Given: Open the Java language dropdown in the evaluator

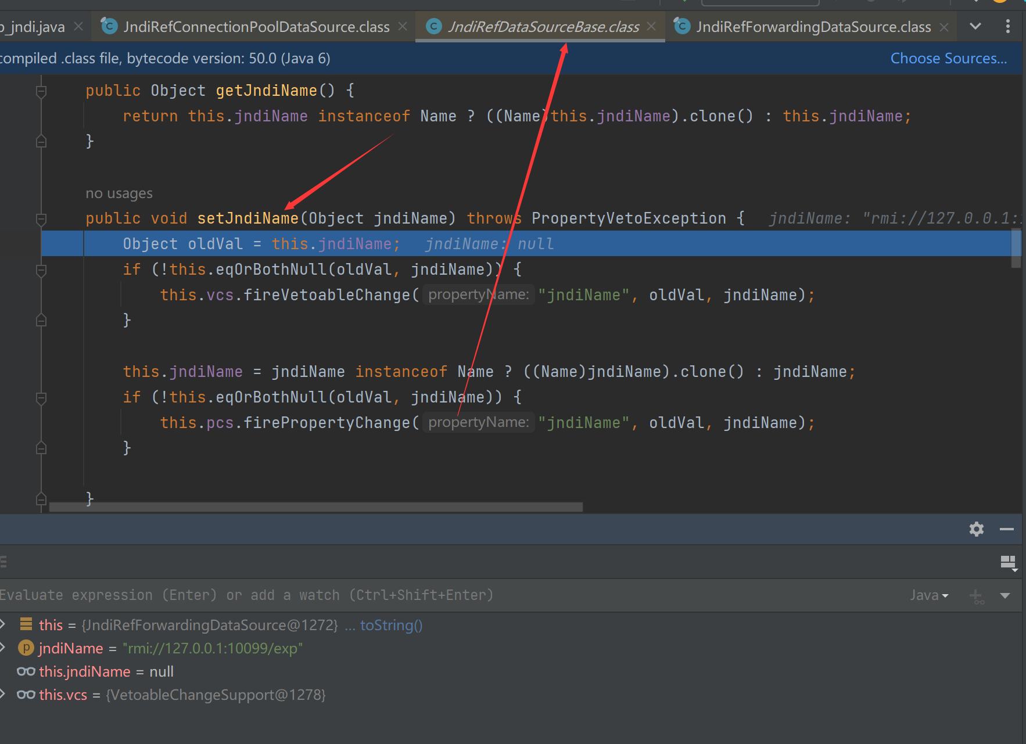Looking at the screenshot, I should click(x=928, y=595).
